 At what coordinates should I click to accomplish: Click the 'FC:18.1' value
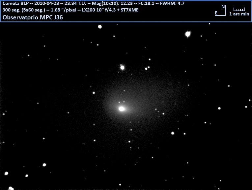point(146,3)
